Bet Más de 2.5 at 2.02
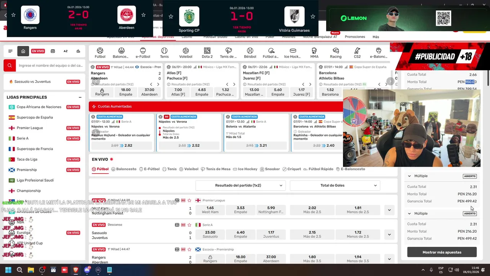Screen dimensions: 490x276 (312, 210)
